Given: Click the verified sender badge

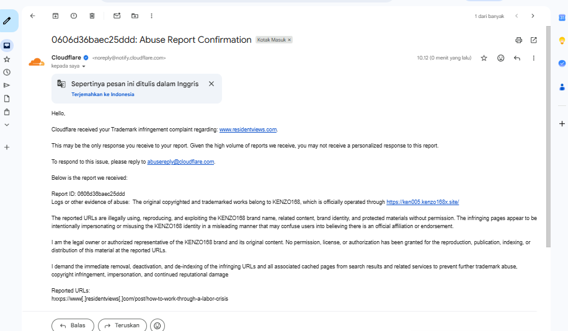Looking at the screenshot, I should click(86, 58).
